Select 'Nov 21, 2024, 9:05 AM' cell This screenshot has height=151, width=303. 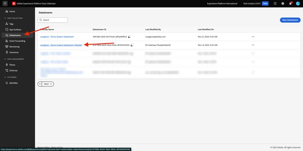(x=208, y=36)
